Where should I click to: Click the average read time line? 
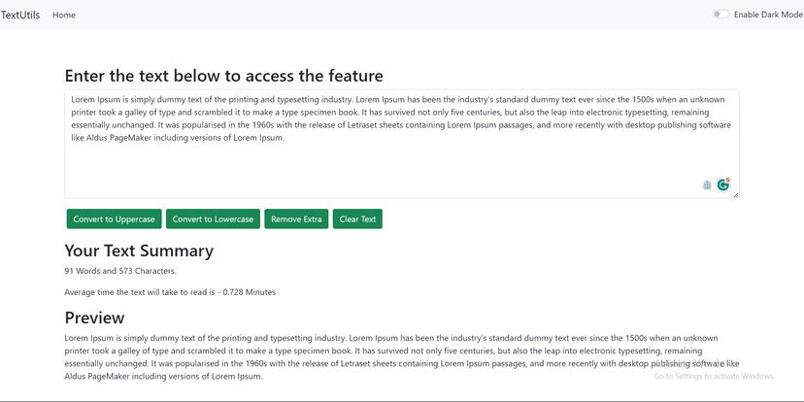[170, 291]
